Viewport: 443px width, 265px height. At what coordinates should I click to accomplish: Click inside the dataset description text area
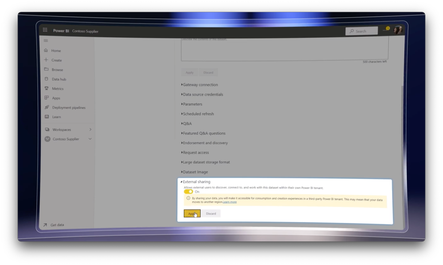285,49
